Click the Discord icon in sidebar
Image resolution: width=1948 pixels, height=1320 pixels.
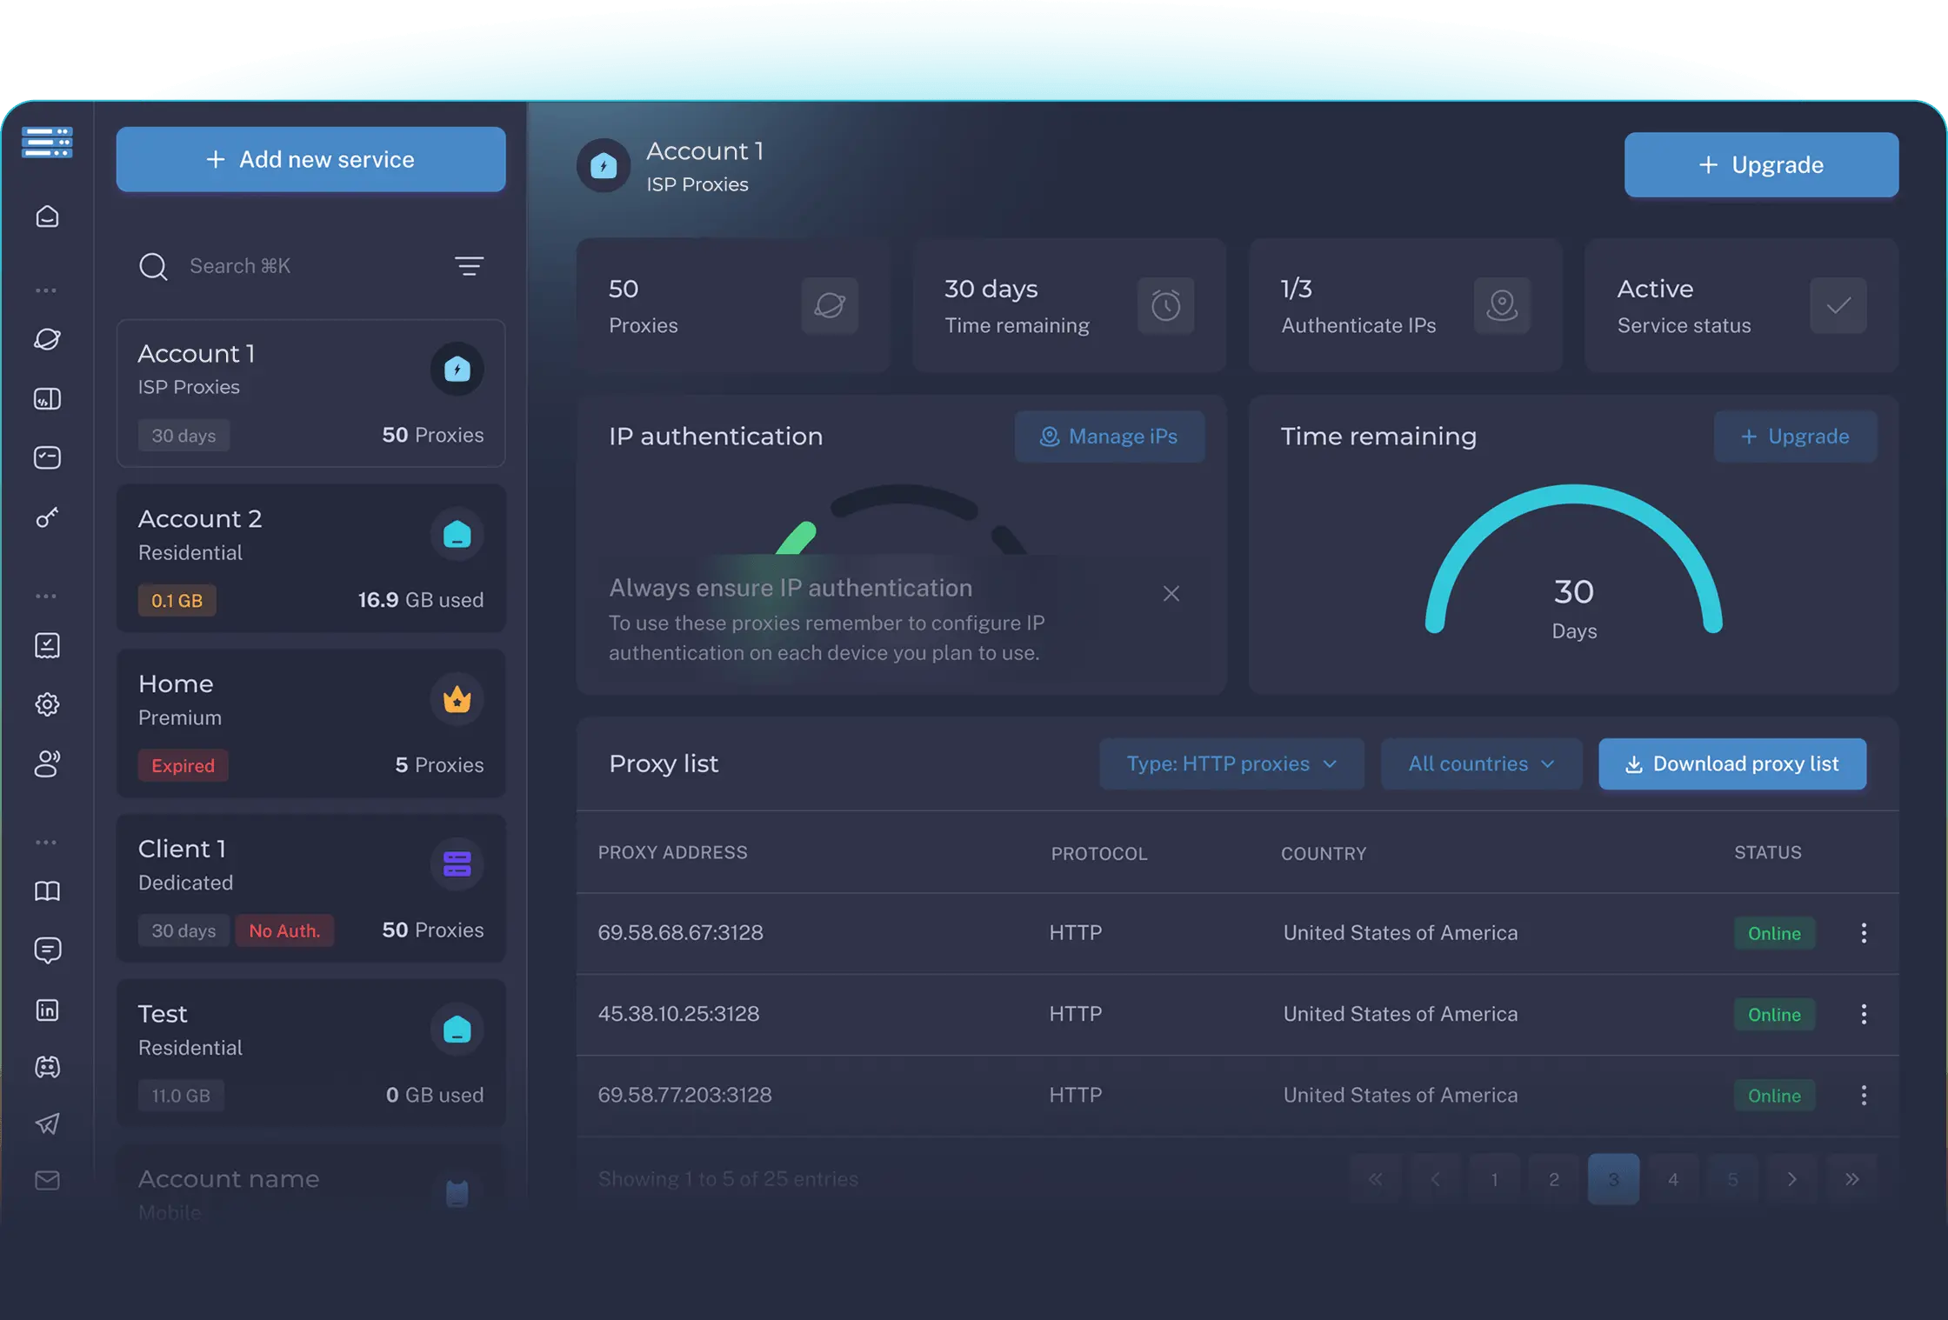(x=47, y=1066)
